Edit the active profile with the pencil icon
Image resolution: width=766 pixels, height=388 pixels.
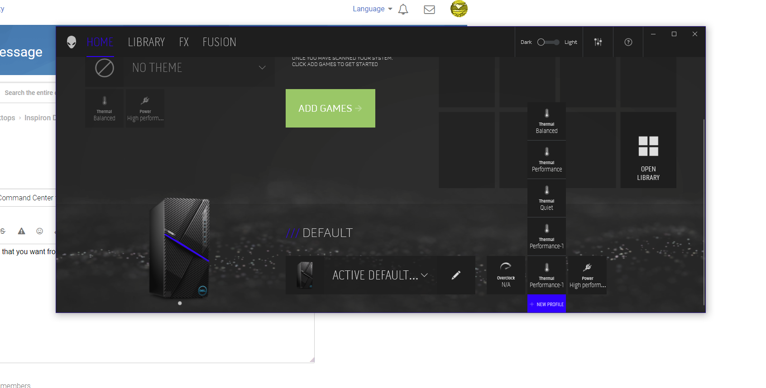[456, 275]
